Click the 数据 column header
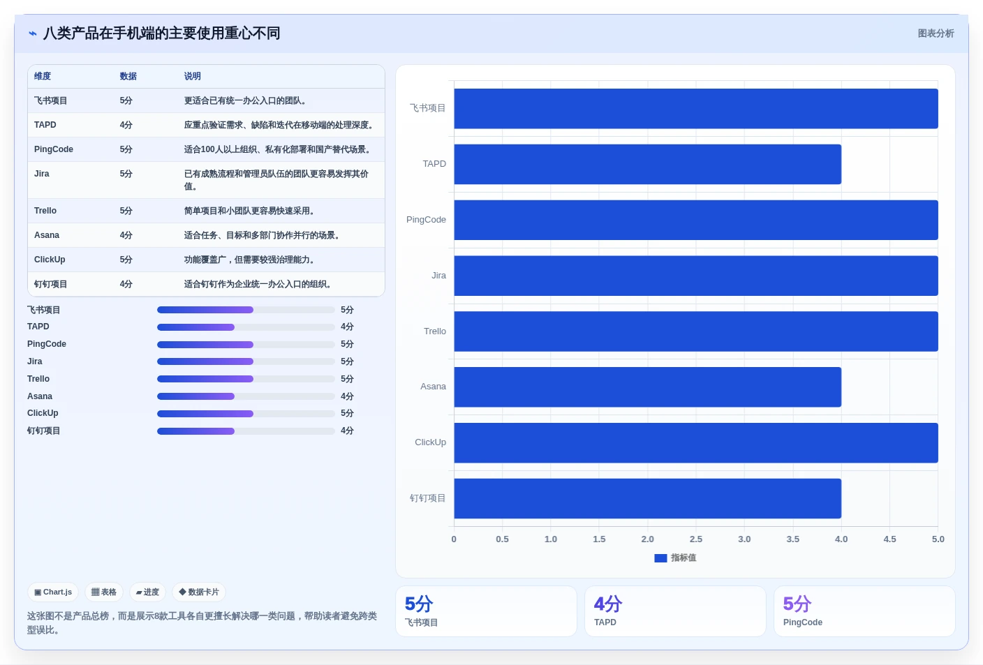983x665 pixels. (x=128, y=76)
